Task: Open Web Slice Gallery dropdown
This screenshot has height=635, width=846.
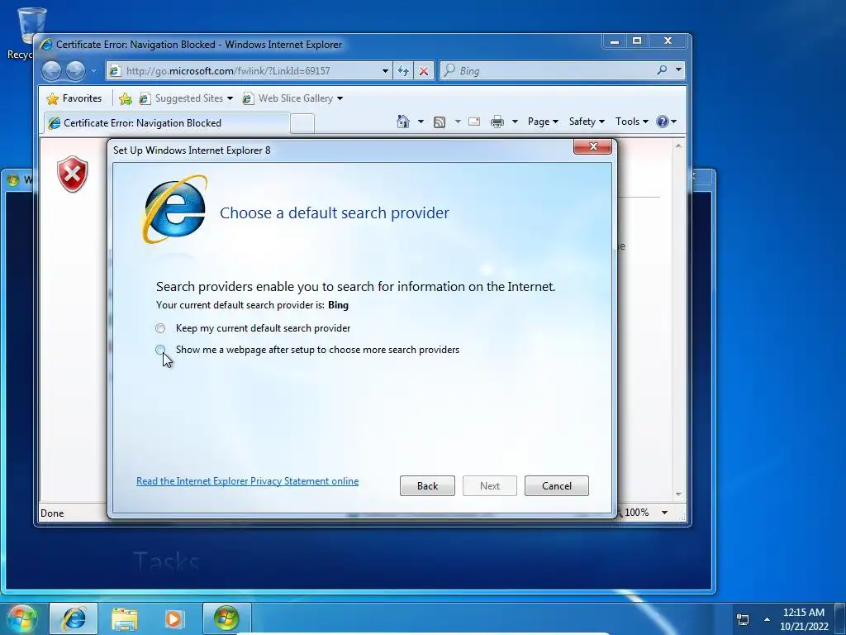Action: (x=292, y=98)
